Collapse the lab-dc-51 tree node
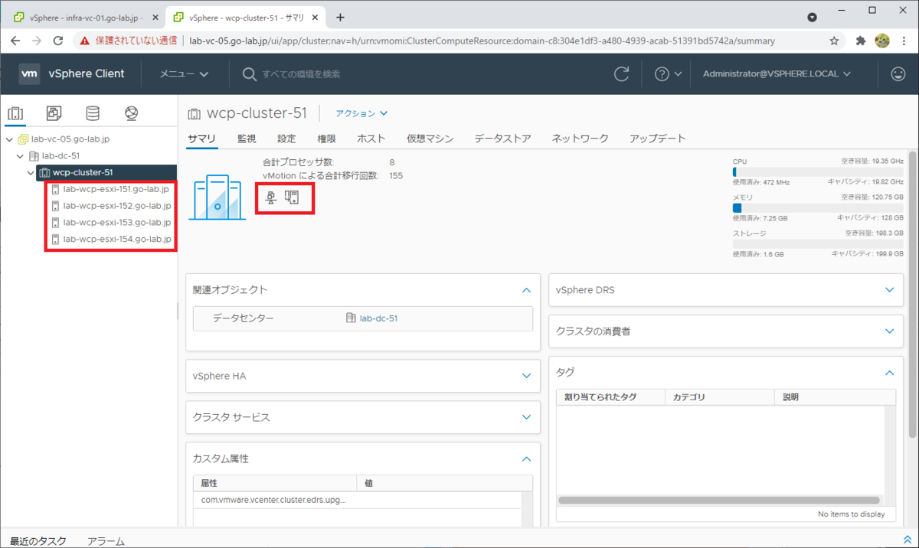 (x=21, y=156)
